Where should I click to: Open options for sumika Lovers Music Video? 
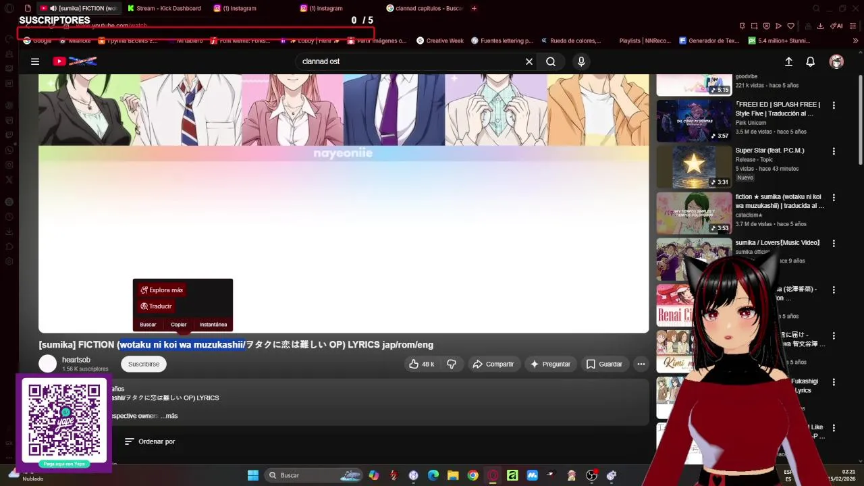[834, 244]
